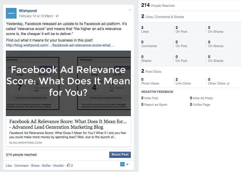Click the Comment link under the post
Image resolution: width=241 pixels, height=172 pixels.
21,166
